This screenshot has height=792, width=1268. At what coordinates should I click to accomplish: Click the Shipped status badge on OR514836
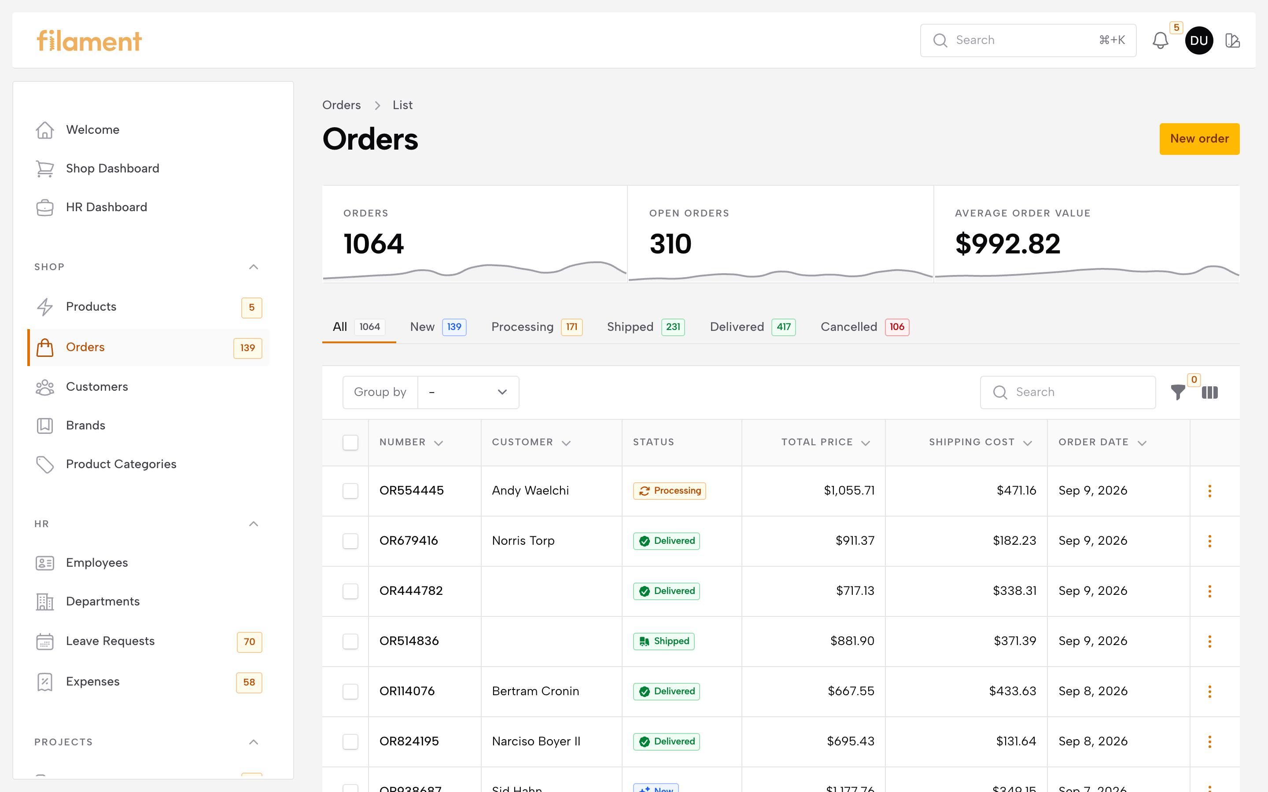coord(663,642)
